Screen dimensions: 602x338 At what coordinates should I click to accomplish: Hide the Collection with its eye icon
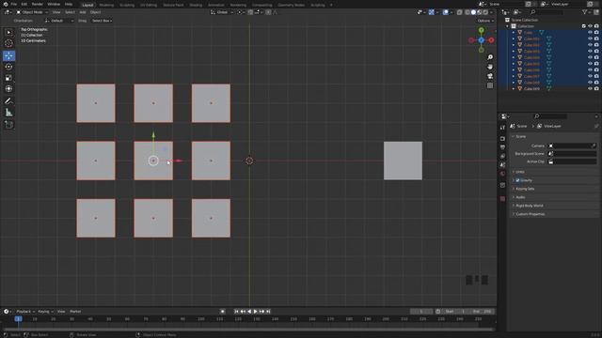(590, 26)
